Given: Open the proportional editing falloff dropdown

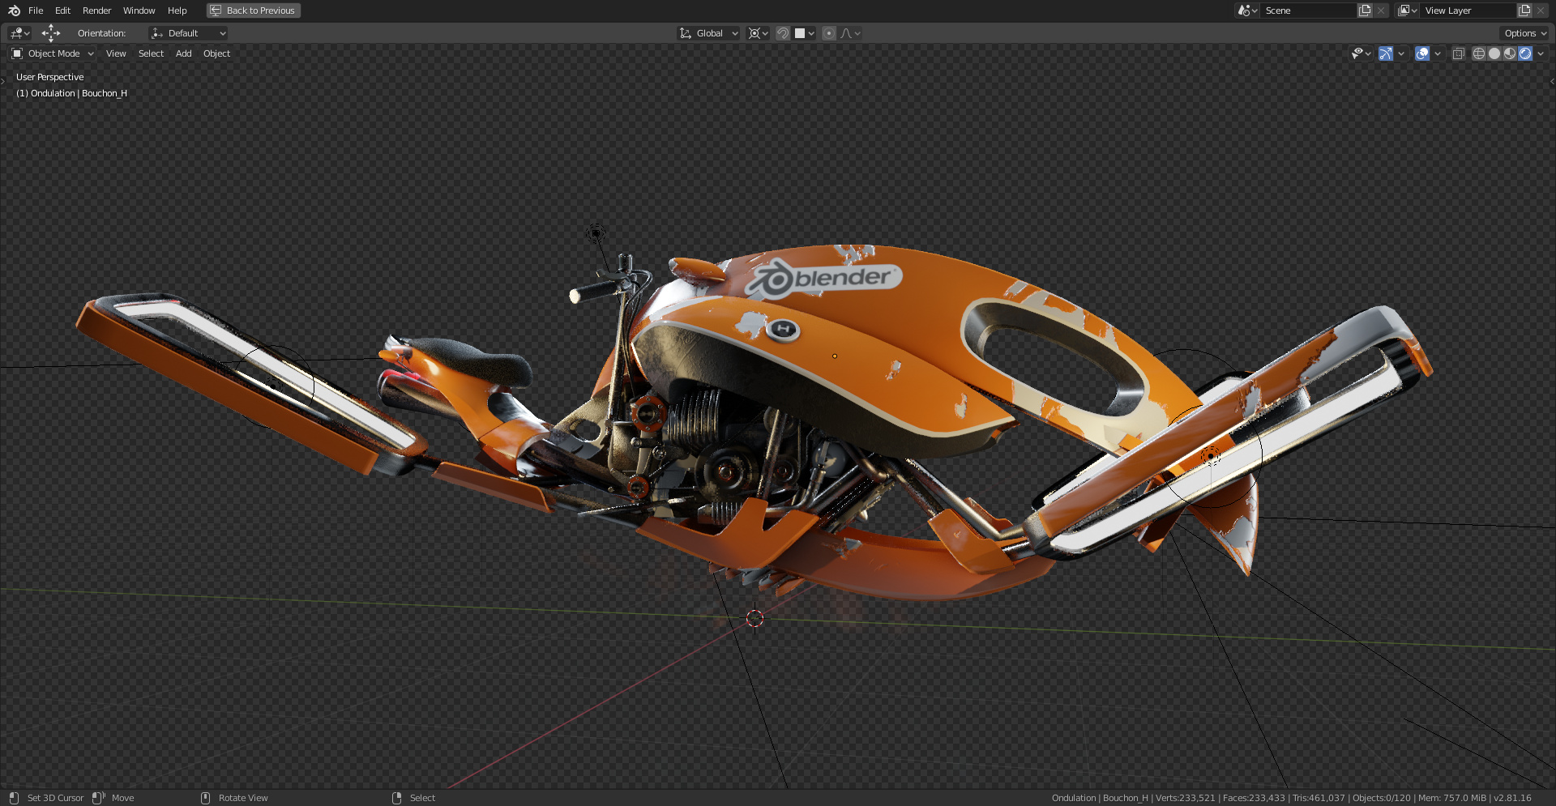Looking at the screenshot, I should (x=850, y=33).
